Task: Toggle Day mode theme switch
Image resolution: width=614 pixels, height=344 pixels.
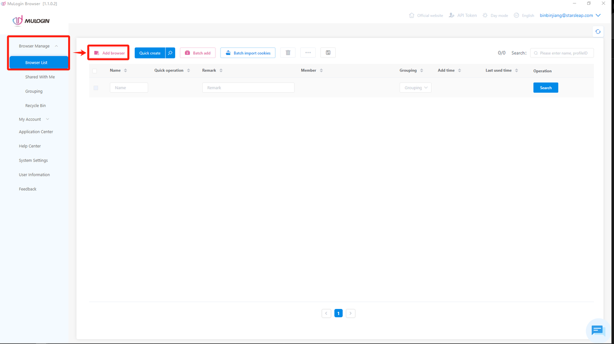Action: [495, 15]
